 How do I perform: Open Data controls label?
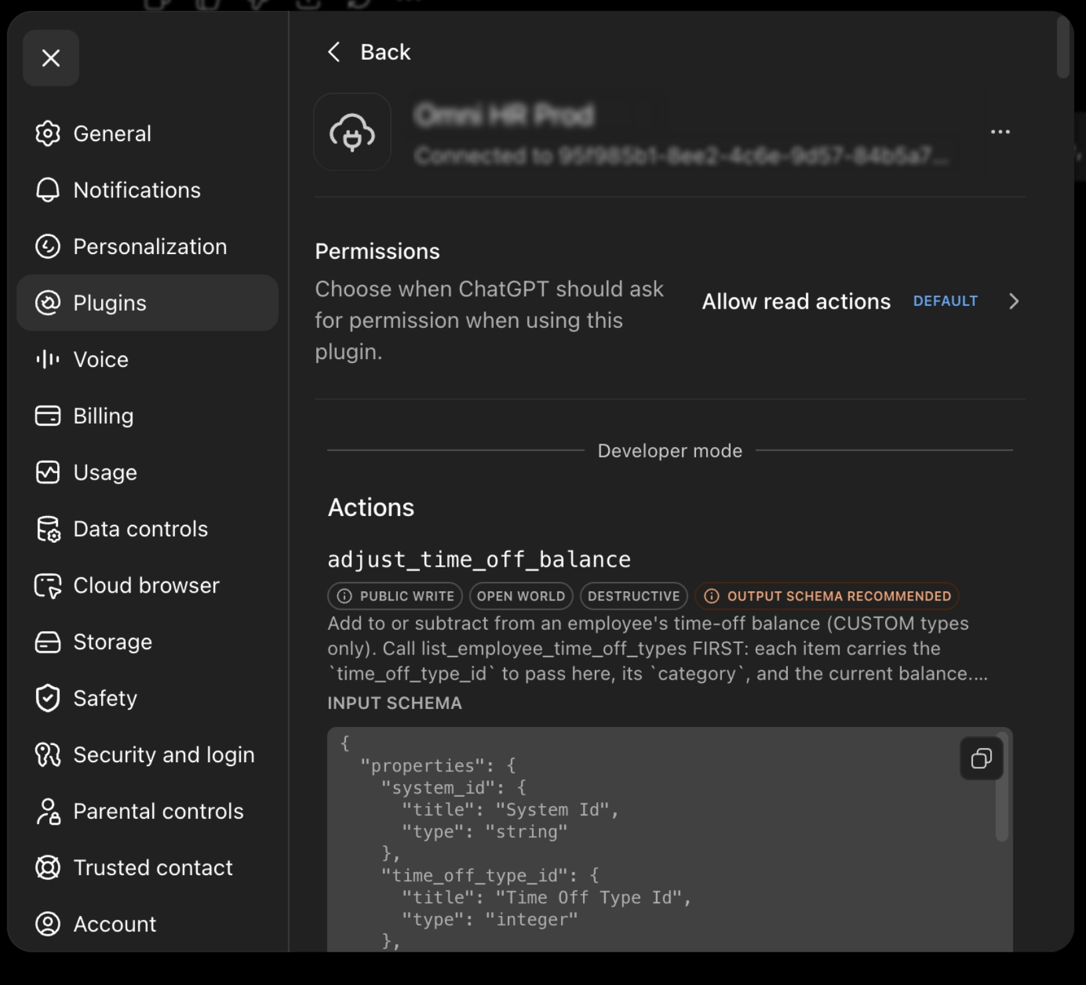click(x=140, y=529)
